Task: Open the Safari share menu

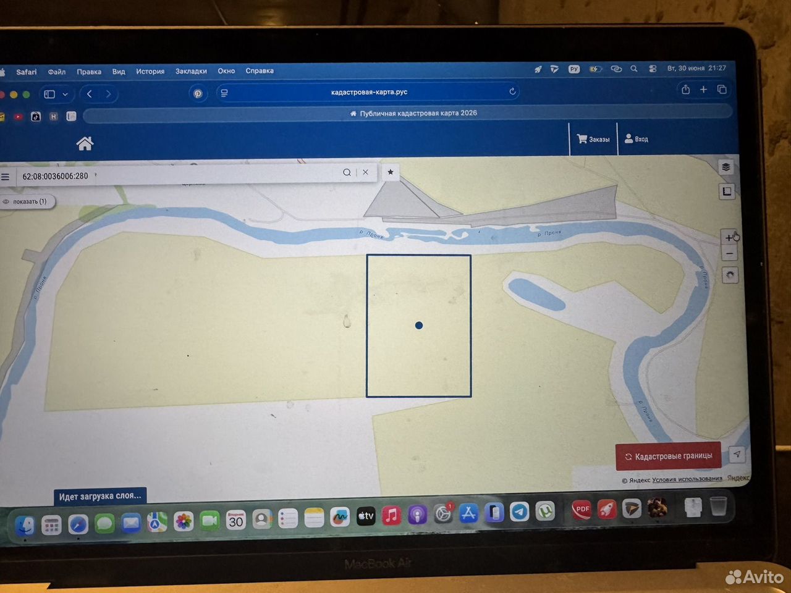Action: point(685,90)
